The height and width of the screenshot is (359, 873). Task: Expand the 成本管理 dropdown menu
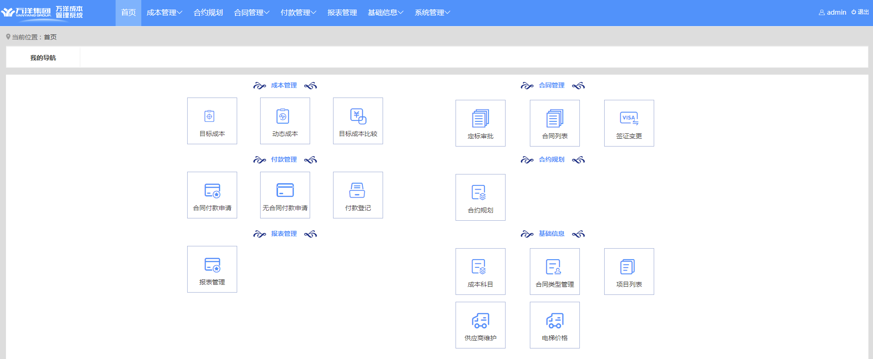[x=164, y=13]
